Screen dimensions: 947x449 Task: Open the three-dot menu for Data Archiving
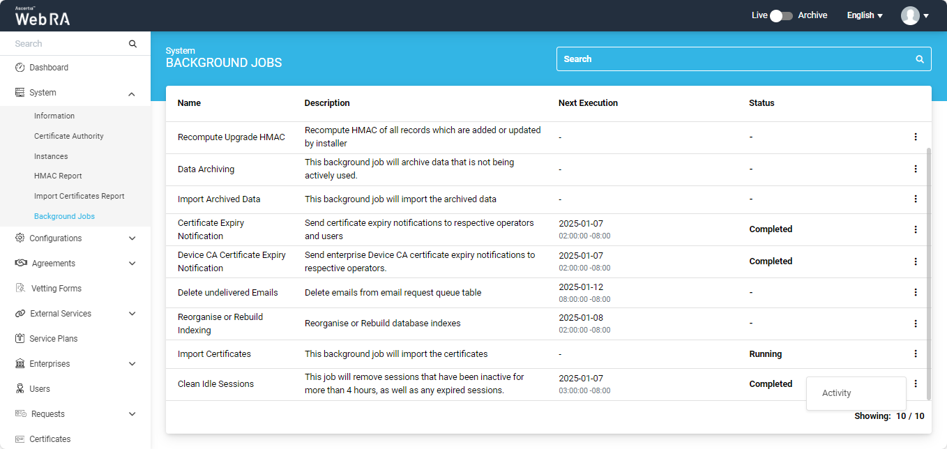(x=916, y=169)
